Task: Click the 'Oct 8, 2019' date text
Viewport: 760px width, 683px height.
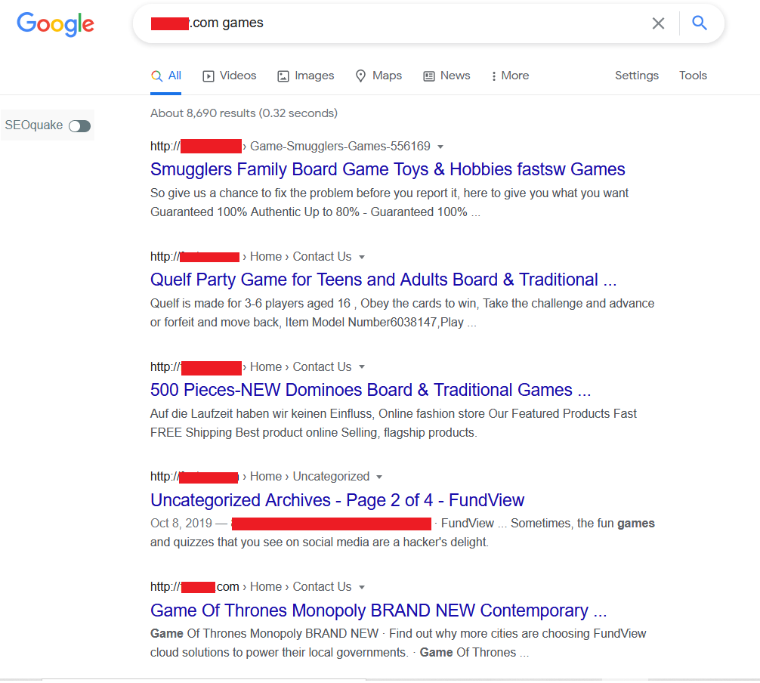Action: [181, 524]
